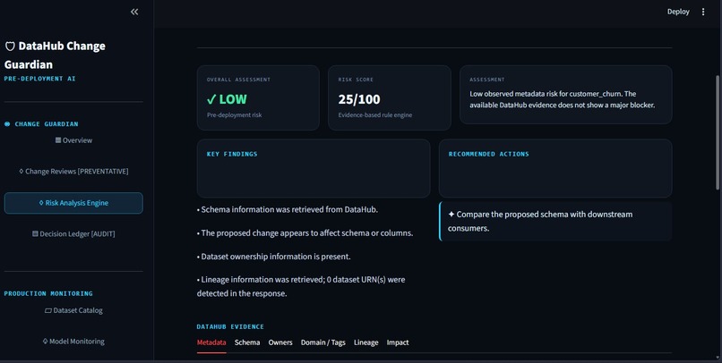Click the Decision Ledger icon
This screenshot has height=363, width=722.
35,234
